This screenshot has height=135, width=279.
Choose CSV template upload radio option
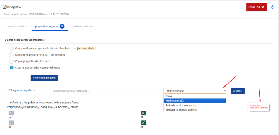[x=11, y=48]
